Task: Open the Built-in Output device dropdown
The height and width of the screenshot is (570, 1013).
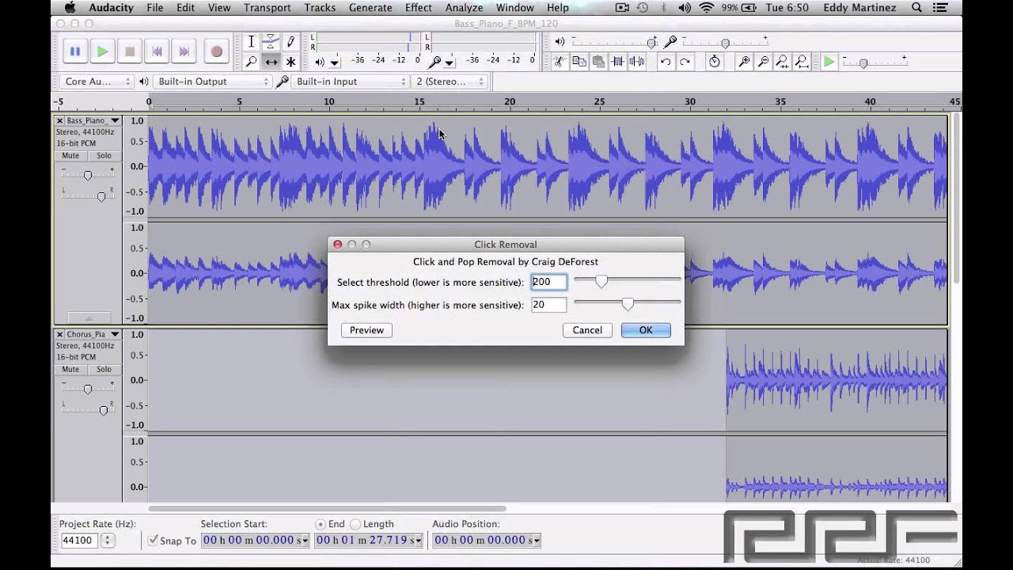Action: 213,82
